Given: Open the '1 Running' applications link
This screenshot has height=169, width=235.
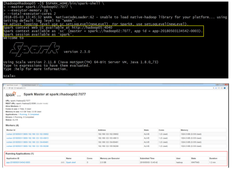Looking at the screenshot, I should [23, 114].
